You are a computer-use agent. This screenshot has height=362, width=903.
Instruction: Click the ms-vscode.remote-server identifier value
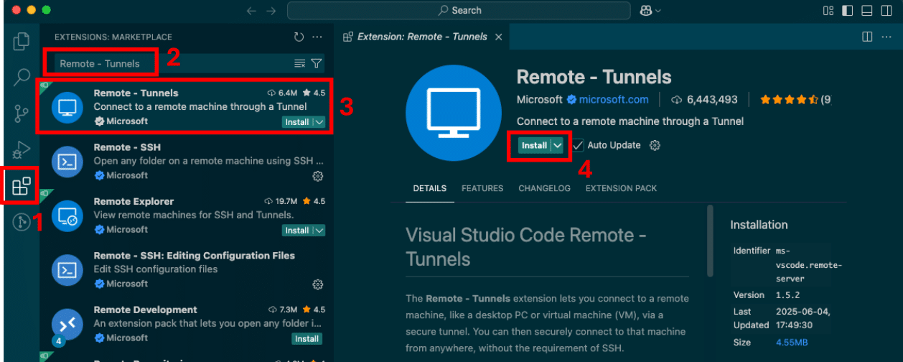point(809,264)
